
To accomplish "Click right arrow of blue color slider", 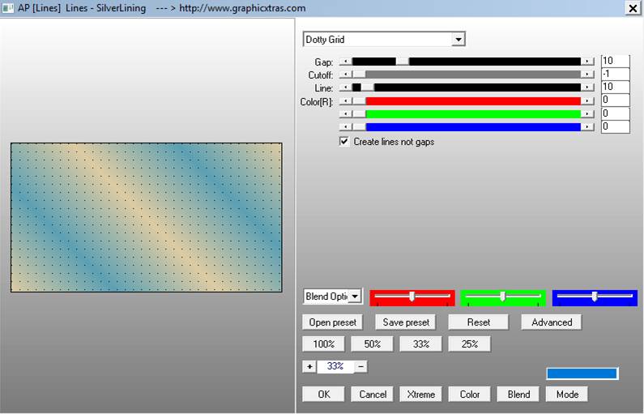I will coord(588,127).
